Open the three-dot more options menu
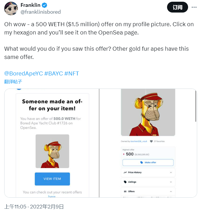Viewport: 202px width, 211px height. (194, 7)
